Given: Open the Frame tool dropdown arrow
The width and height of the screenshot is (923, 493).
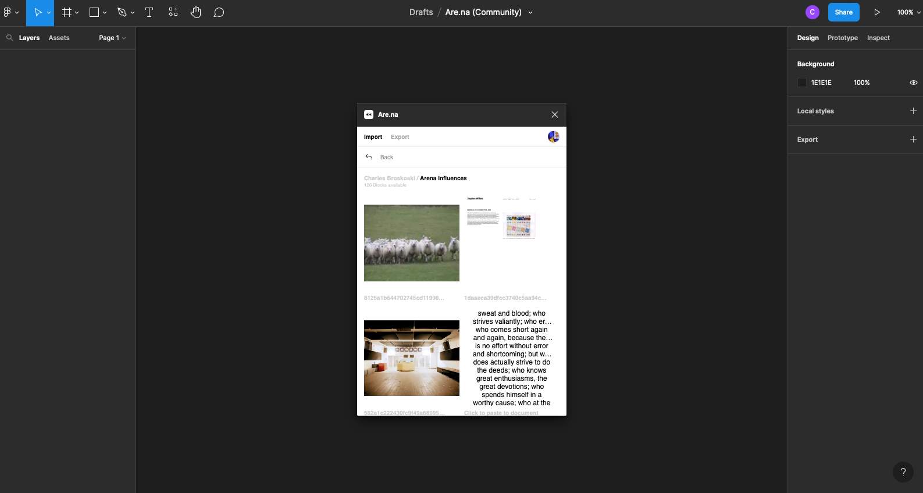Looking at the screenshot, I should point(77,12).
